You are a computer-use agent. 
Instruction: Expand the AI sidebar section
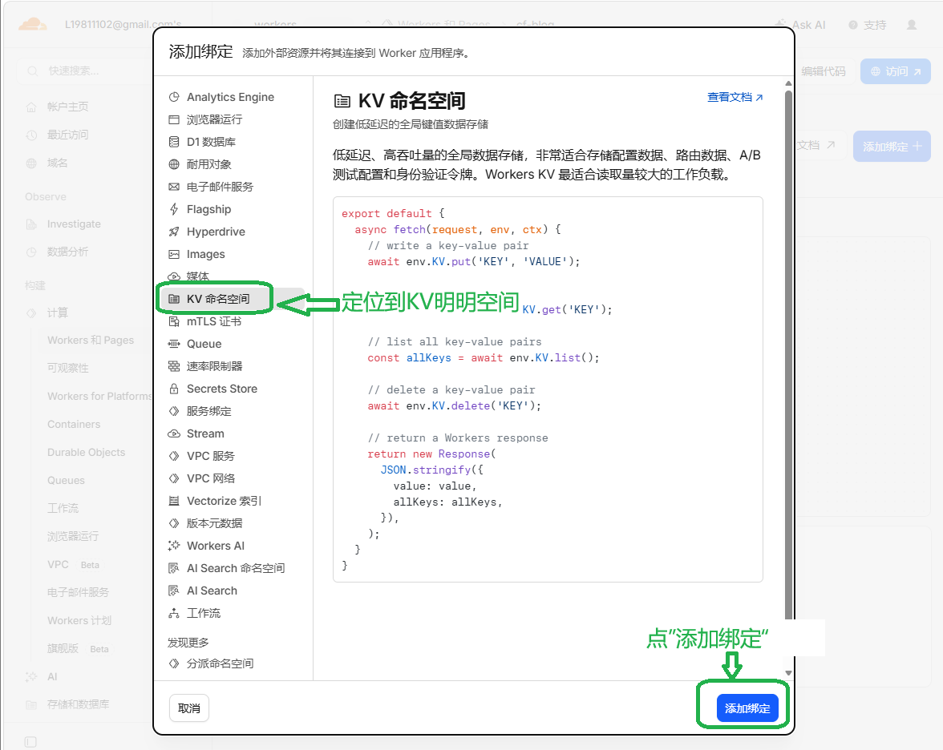click(x=51, y=676)
